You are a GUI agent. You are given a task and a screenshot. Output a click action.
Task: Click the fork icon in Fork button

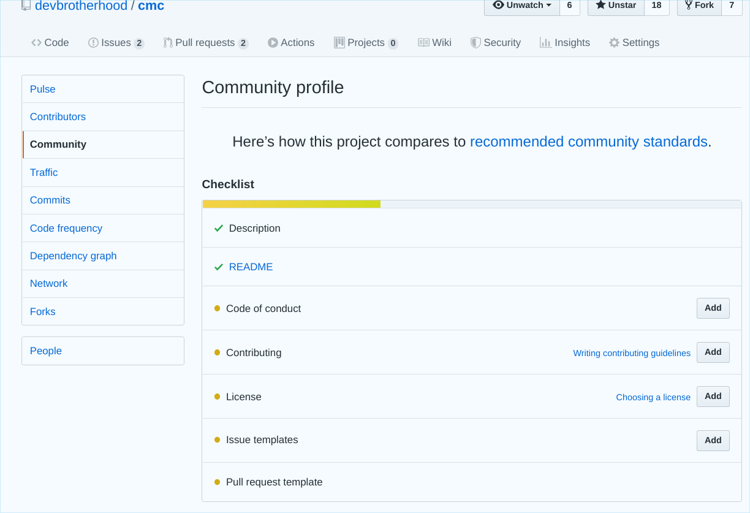pyautogui.click(x=688, y=5)
